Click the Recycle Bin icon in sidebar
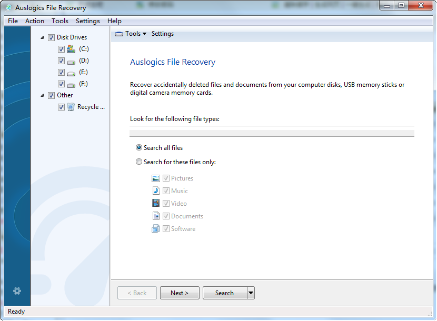Screen dimensions: 437x321 [x=71, y=107]
